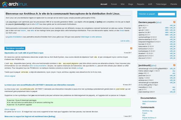Open RSS feed for Derniers paquets
181x120 pixels.
coord(174,22)
